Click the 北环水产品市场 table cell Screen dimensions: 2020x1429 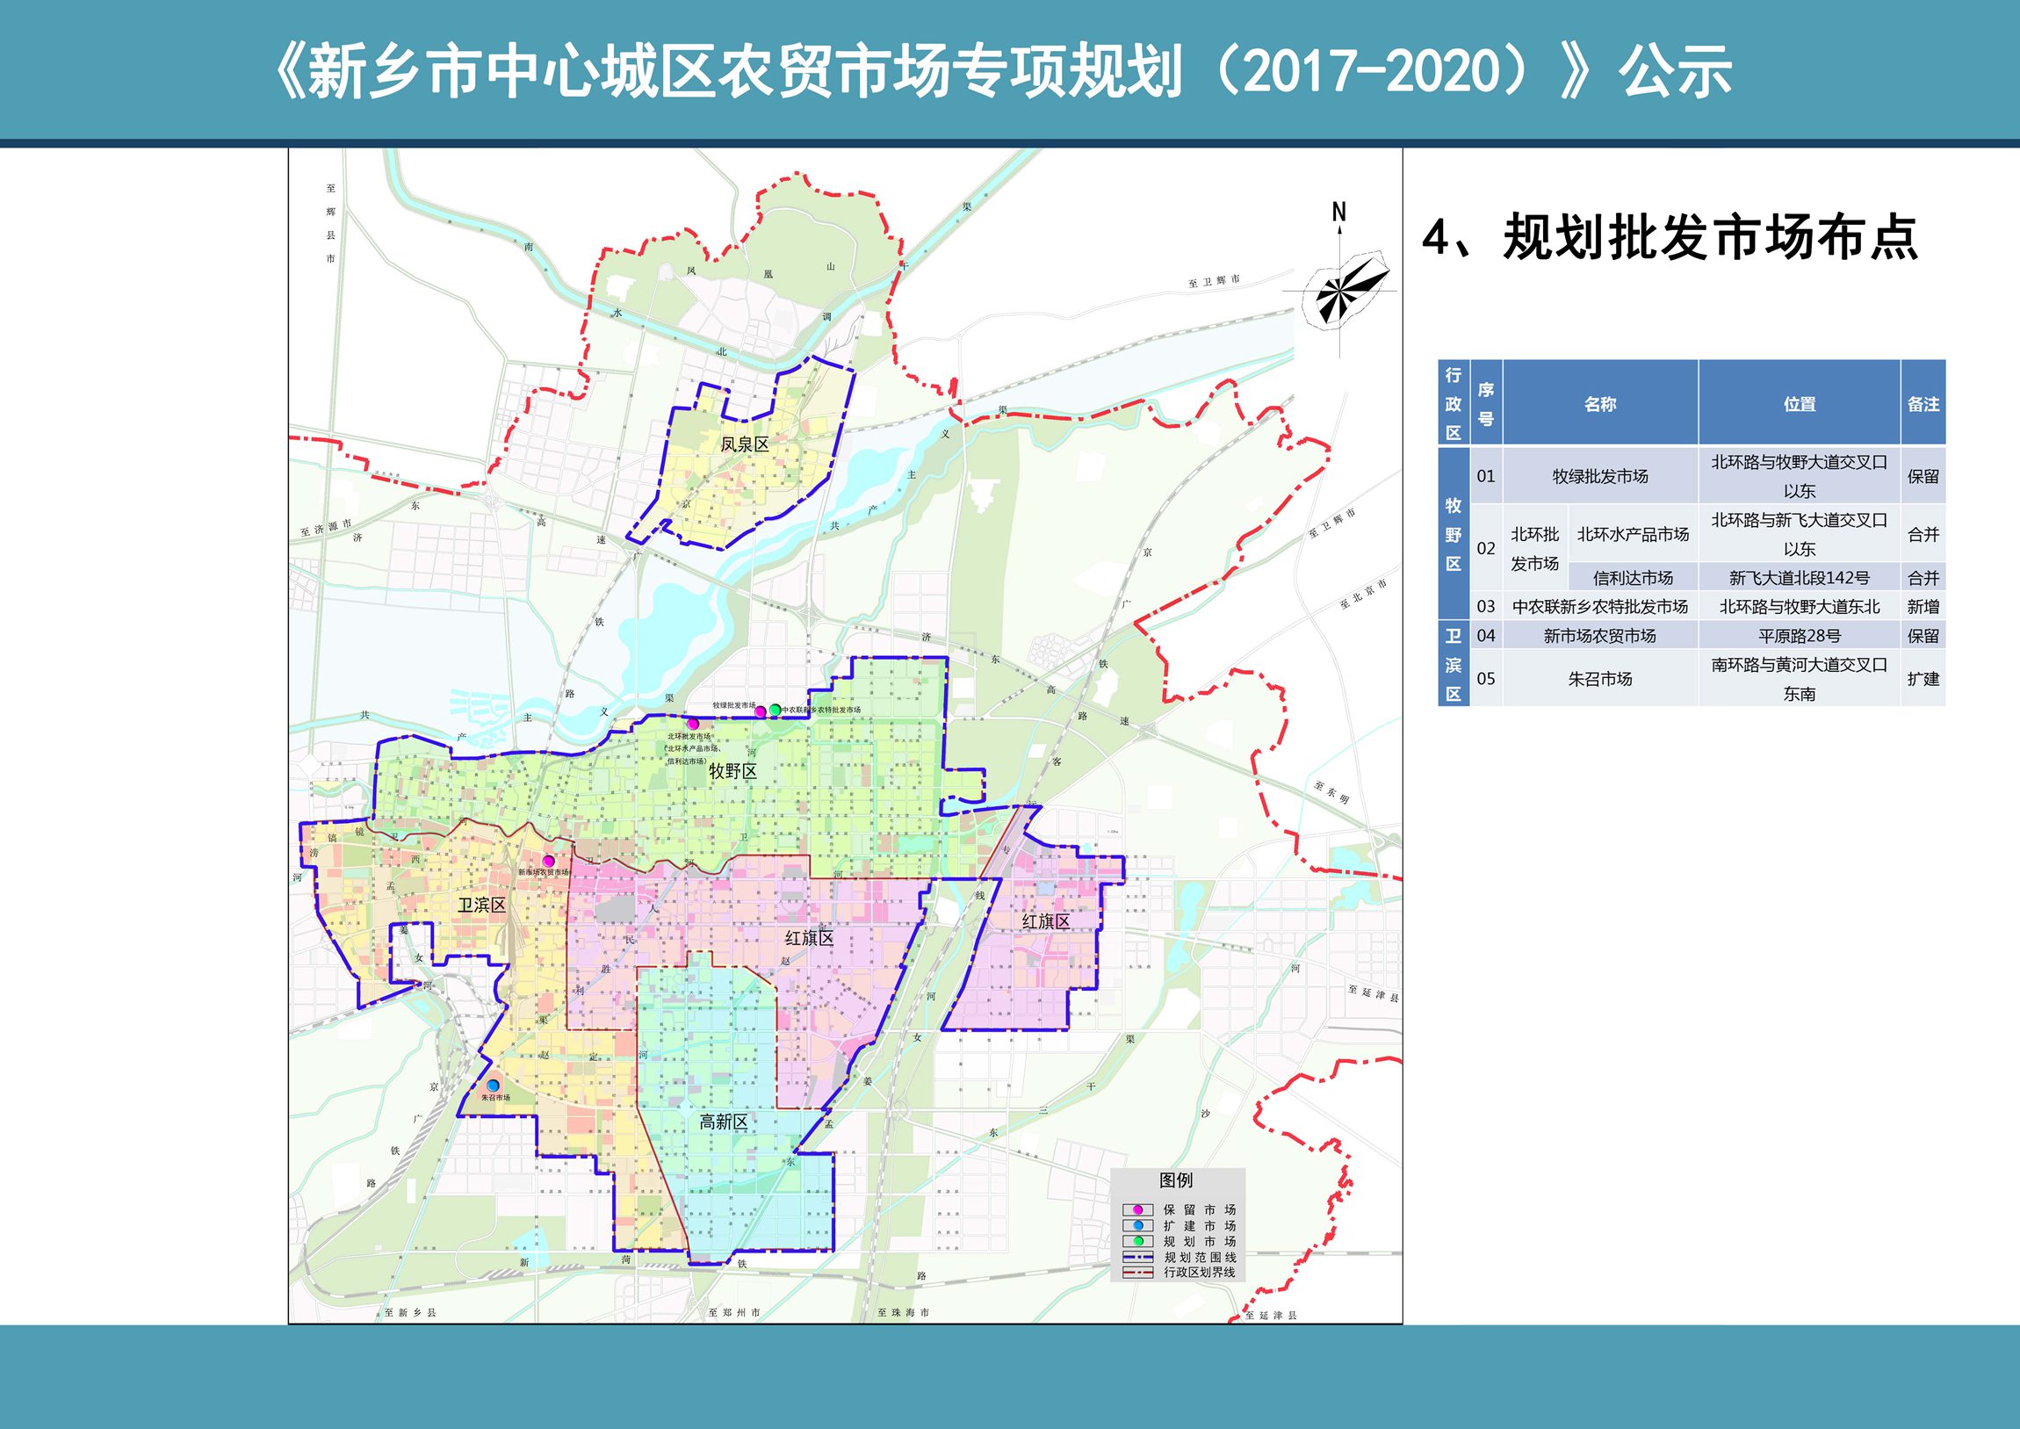(1633, 534)
